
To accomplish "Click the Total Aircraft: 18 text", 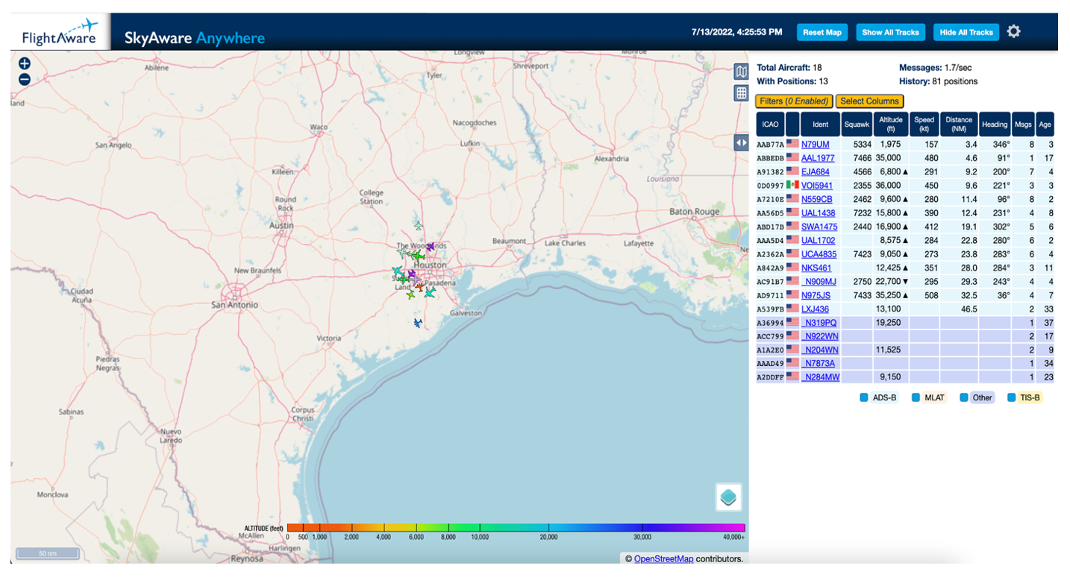I will pyautogui.click(x=789, y=68).
